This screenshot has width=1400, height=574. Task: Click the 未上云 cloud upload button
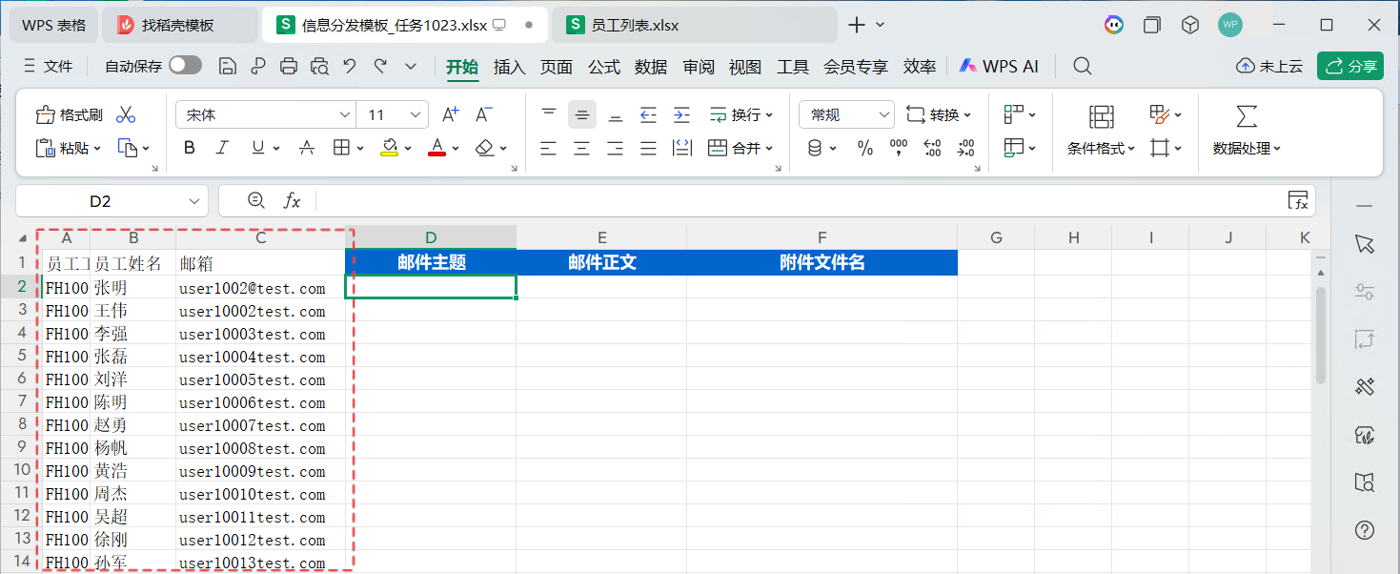1268,66
